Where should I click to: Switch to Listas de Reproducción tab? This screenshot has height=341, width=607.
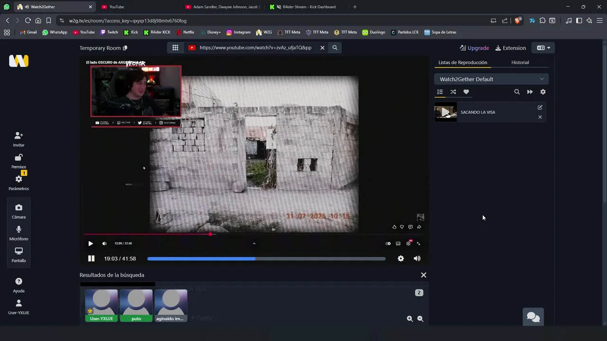pyautogui.click(x=462, y=63)
